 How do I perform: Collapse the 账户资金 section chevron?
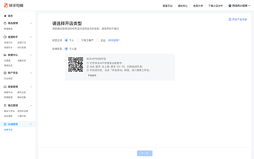tap(31, 73)
